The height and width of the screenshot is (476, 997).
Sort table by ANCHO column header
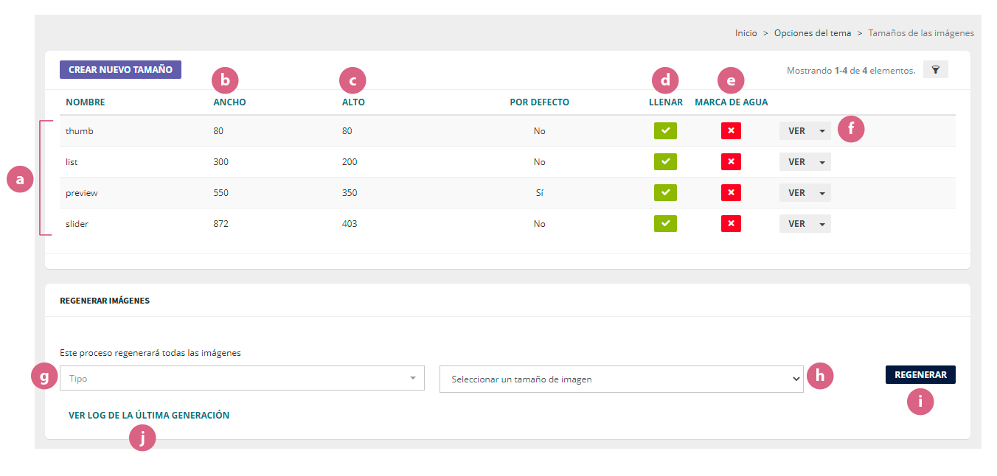pos(229,102)
